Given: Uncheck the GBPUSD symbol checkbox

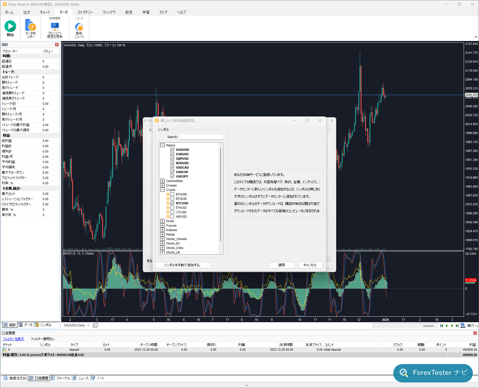Looking at the screenshot, I should pos(172,159).
